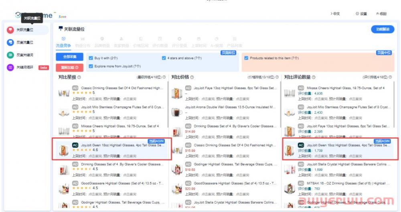Click the 收起 collapse icon at top right

tap(377, 14)
